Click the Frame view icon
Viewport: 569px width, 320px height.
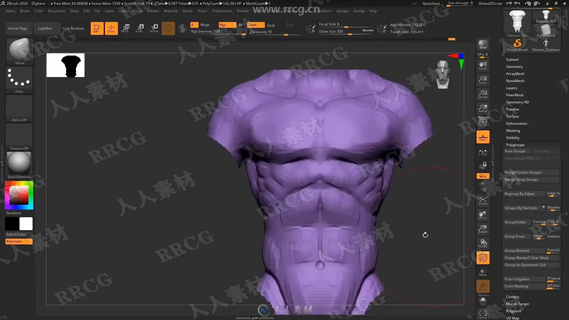(483, 201)
